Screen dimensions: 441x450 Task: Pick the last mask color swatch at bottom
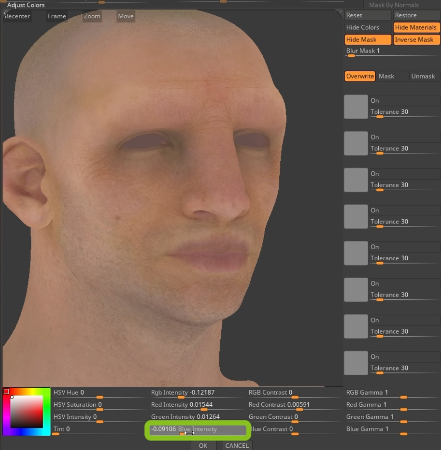(356, 363)
